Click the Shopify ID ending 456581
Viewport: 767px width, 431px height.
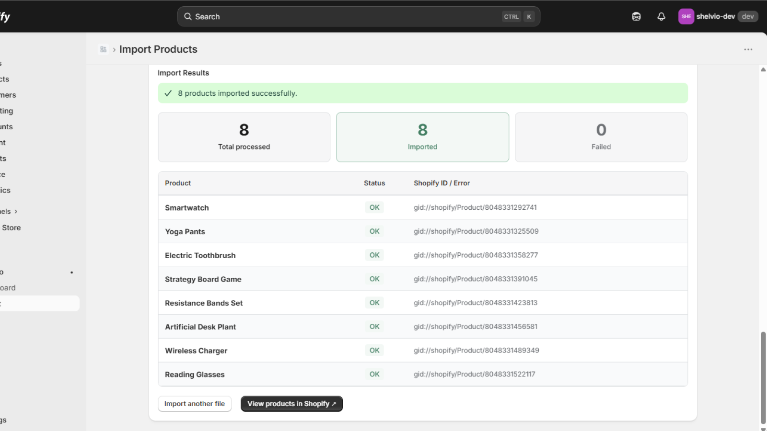pos(476,327)
